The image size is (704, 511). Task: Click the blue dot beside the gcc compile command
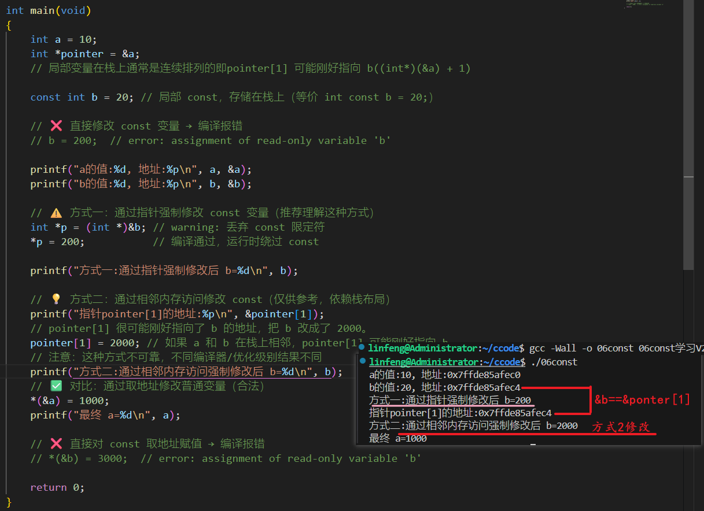point(361,348)
